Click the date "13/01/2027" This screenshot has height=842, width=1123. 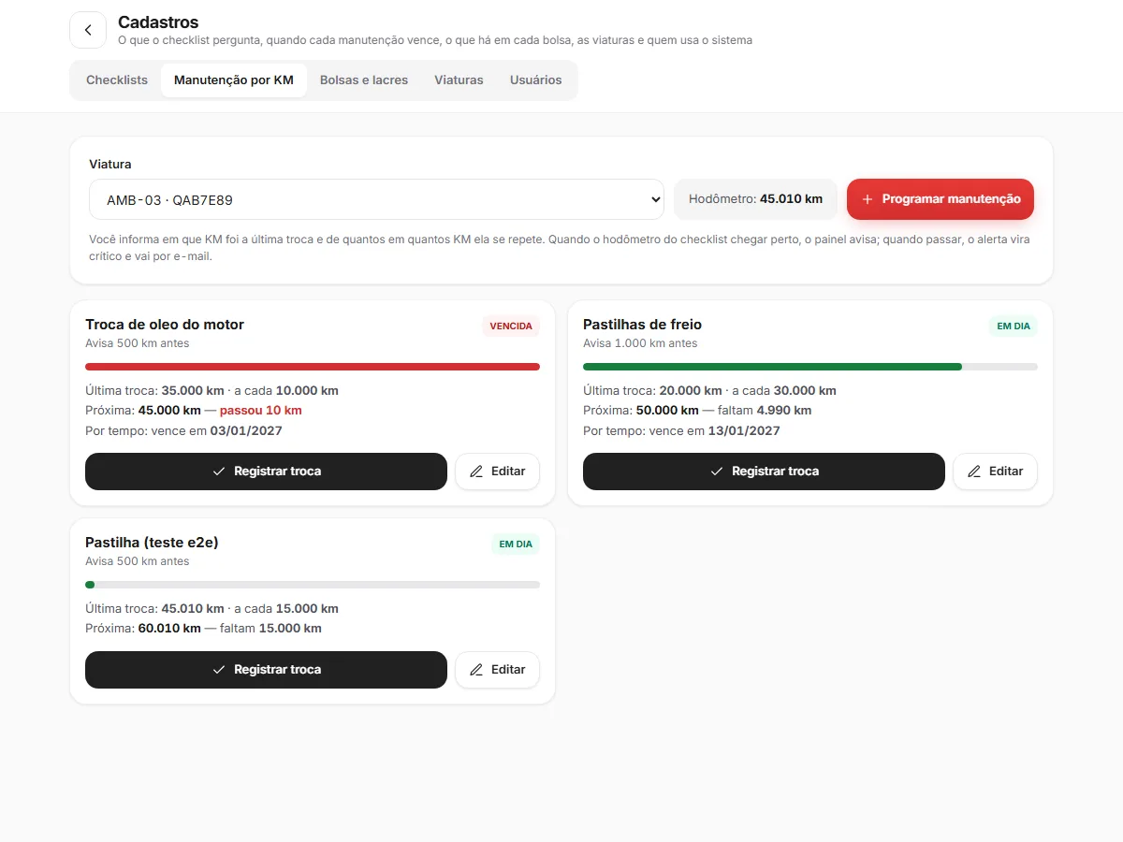[x=744, y=431]
